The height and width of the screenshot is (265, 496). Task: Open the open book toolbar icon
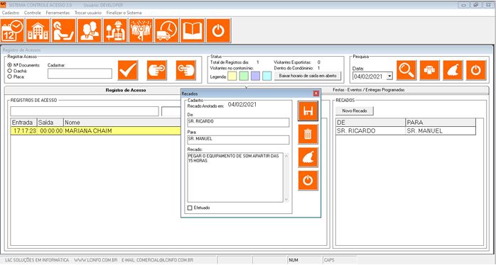pyautogui.click(x=193, y=30)
